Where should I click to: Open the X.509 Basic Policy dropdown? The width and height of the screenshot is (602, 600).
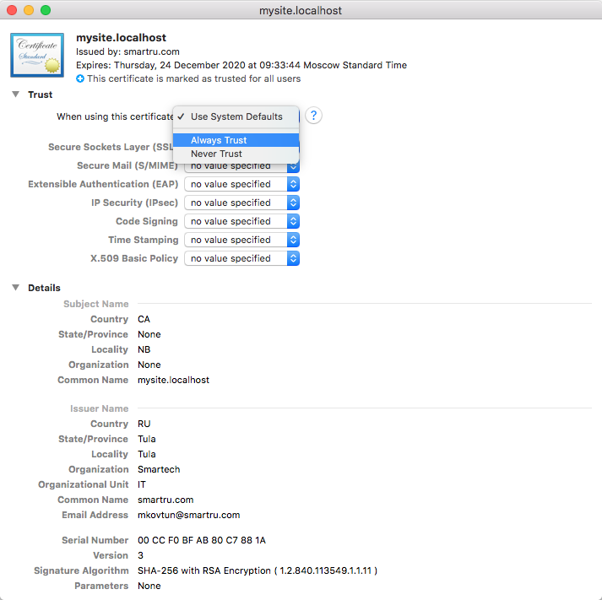pos(241,258)
